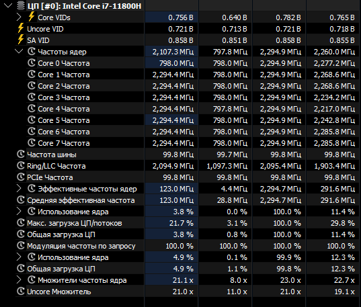Click Core 7 Частота sensor label
Screen dimensions: 361x307
(64, 143)
